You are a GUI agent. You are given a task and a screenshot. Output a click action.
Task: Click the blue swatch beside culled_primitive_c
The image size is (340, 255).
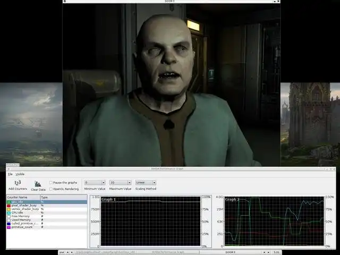point(8,224)
